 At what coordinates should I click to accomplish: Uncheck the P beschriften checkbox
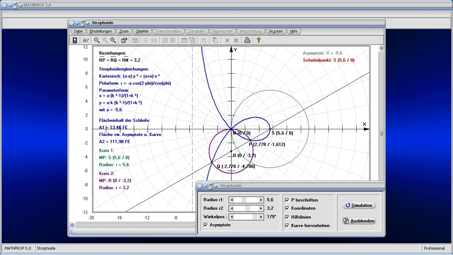[287, 200]
